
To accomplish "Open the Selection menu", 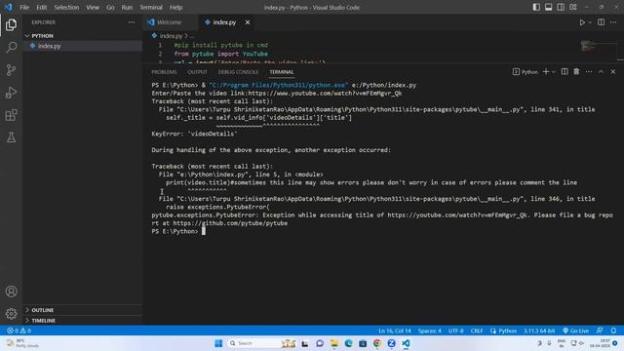I will tap(66, 7).
